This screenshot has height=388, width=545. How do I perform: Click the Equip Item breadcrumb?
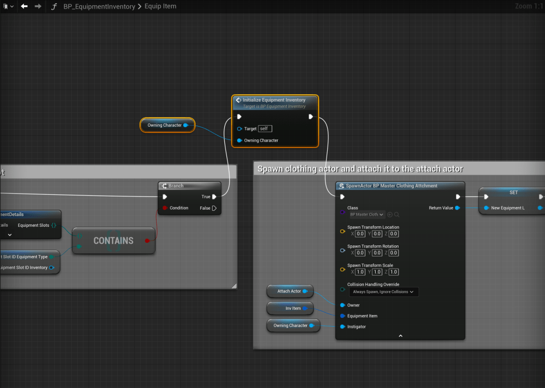tap(160, 6)
